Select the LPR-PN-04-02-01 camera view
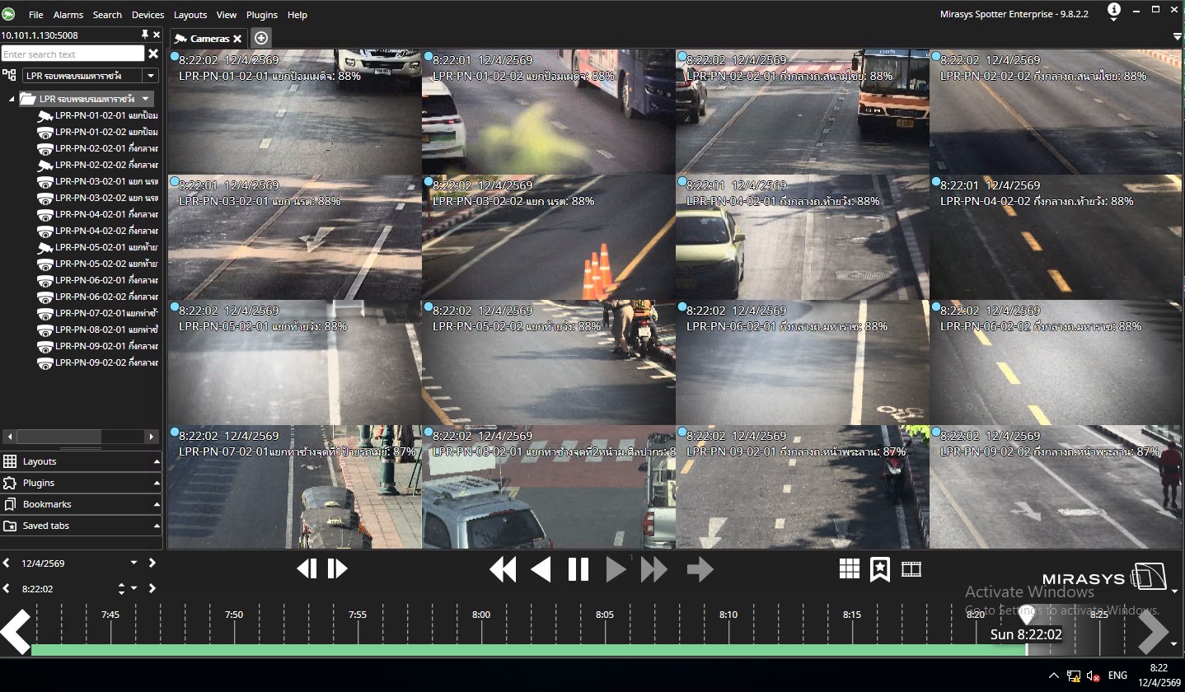This screenshot has height=692, width=1185. (803, 237)
